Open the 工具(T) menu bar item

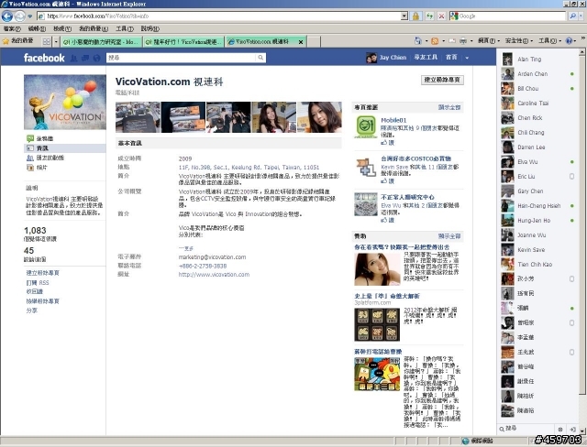[125, 28]
